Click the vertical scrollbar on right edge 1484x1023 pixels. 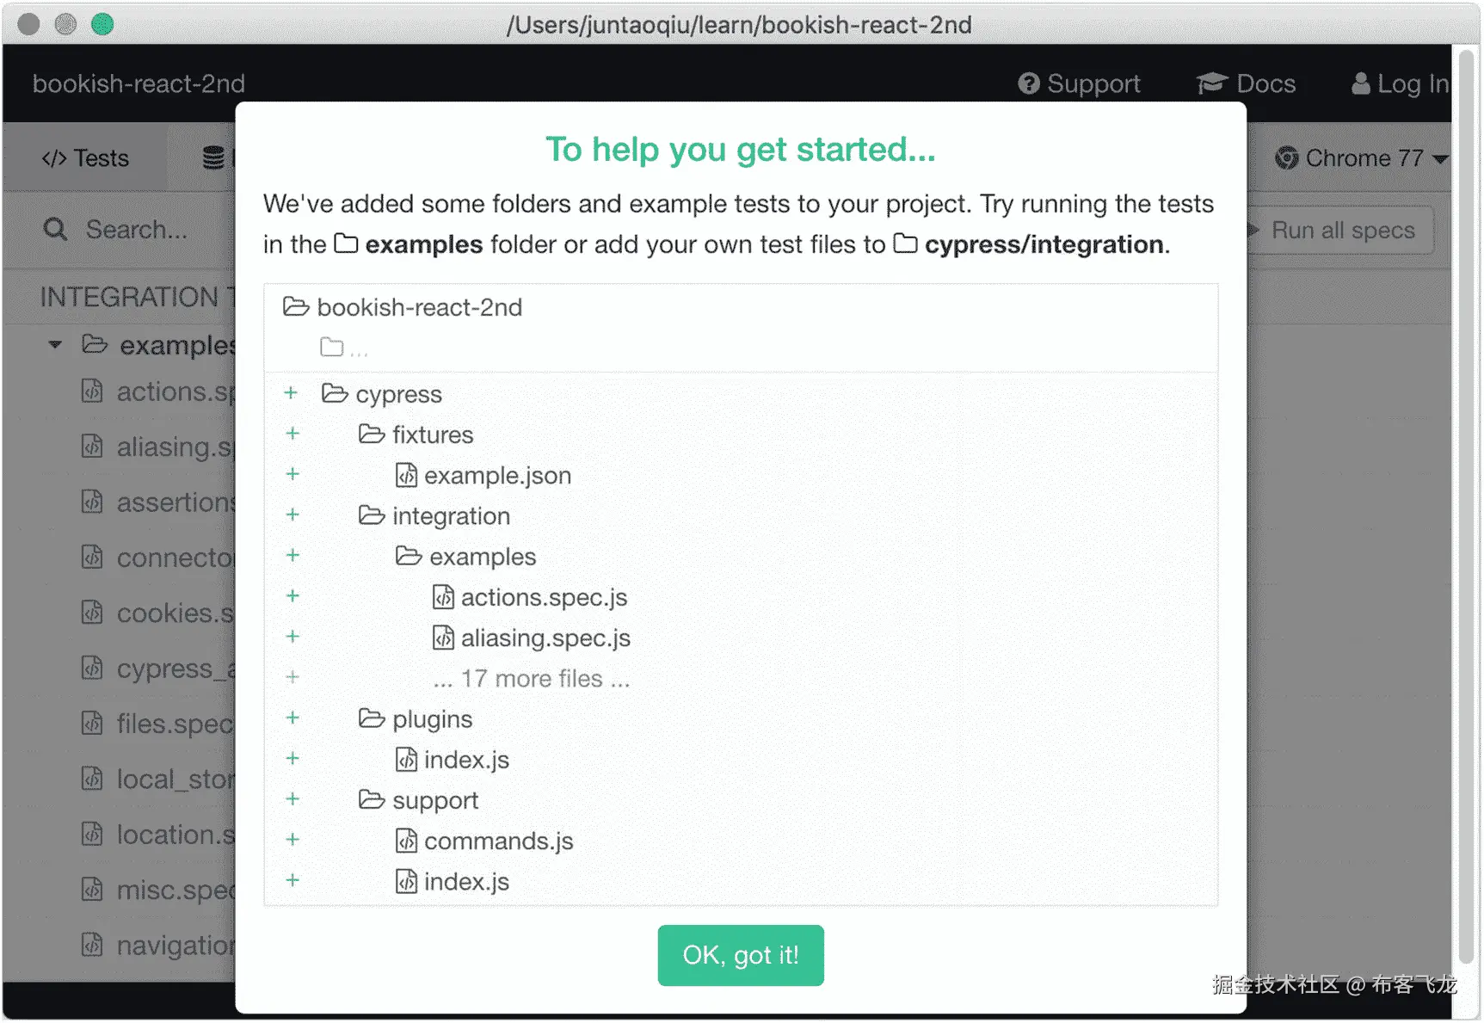click(1466, 516)
